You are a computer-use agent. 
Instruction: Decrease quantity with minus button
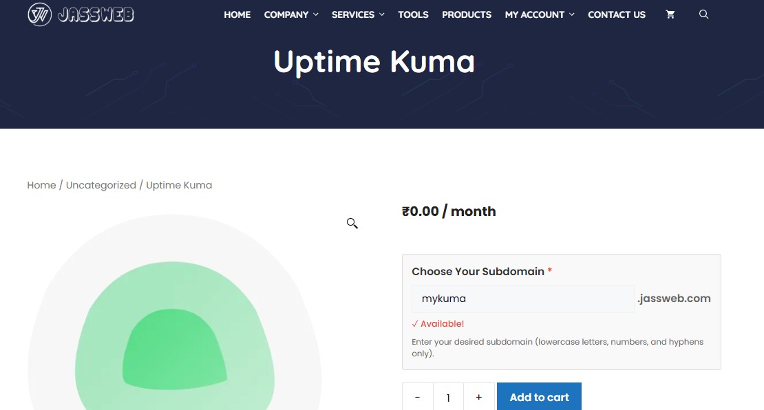click(418, 398)
